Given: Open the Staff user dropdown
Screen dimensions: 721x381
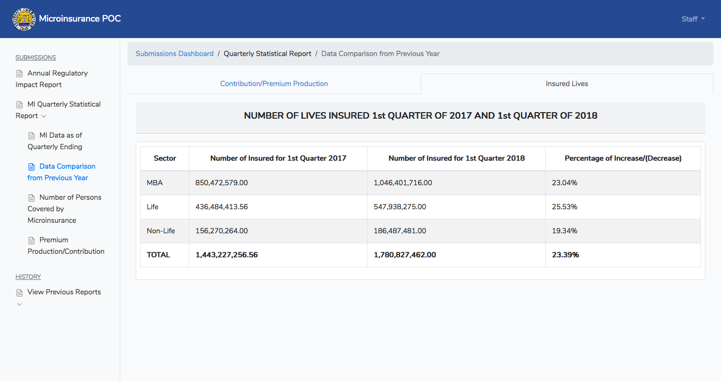Looking at the screenshot, I should [693, 19].
